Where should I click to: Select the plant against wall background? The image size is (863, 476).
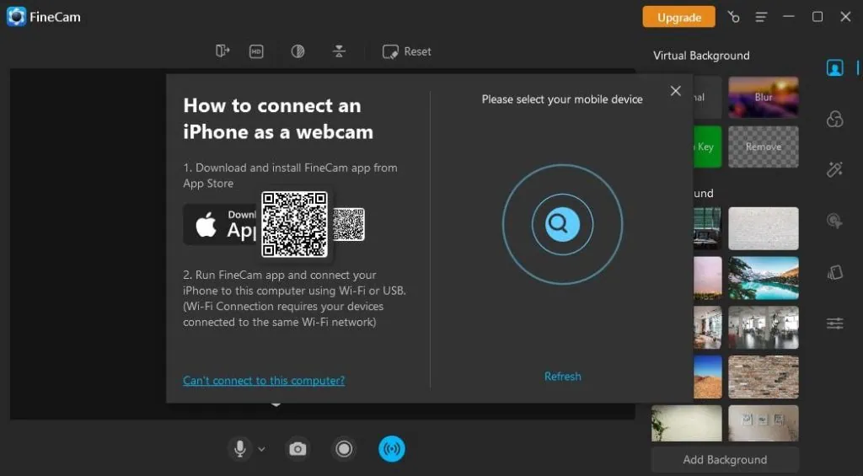pyautogui.click(x=686, y=423)
